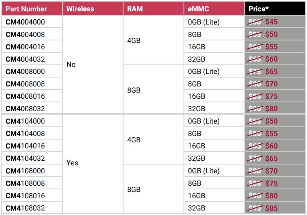Select part number CM4004016
Image resolution: width=307 pixels, height=215 pixels.
point(25,47)
